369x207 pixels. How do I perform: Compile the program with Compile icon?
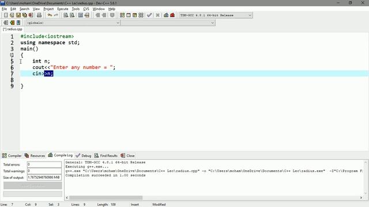[x=122, y=16]
